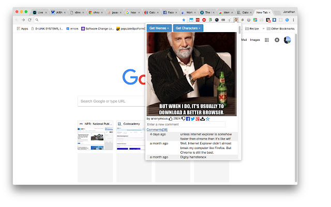Screen dimensions: 331x207
Task: Click the Search Google or type URL box
Action: click(112, 101)
